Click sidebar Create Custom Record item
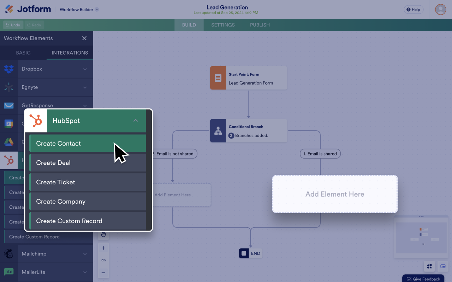This screenshot has width=452, height=282. [x=48, y=237]
